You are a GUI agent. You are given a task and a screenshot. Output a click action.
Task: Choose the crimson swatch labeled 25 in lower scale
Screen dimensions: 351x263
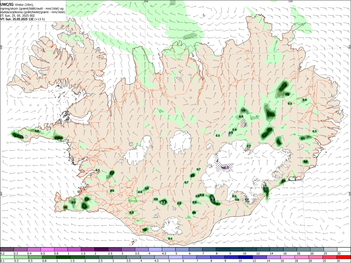[x=329, y=257]
